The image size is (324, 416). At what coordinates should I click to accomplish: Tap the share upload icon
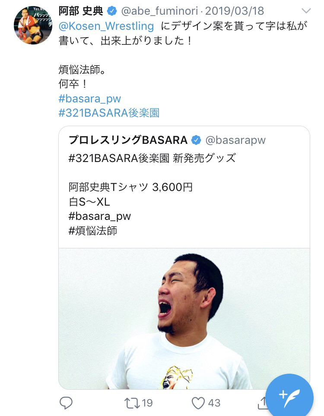[x=262, y=403]
